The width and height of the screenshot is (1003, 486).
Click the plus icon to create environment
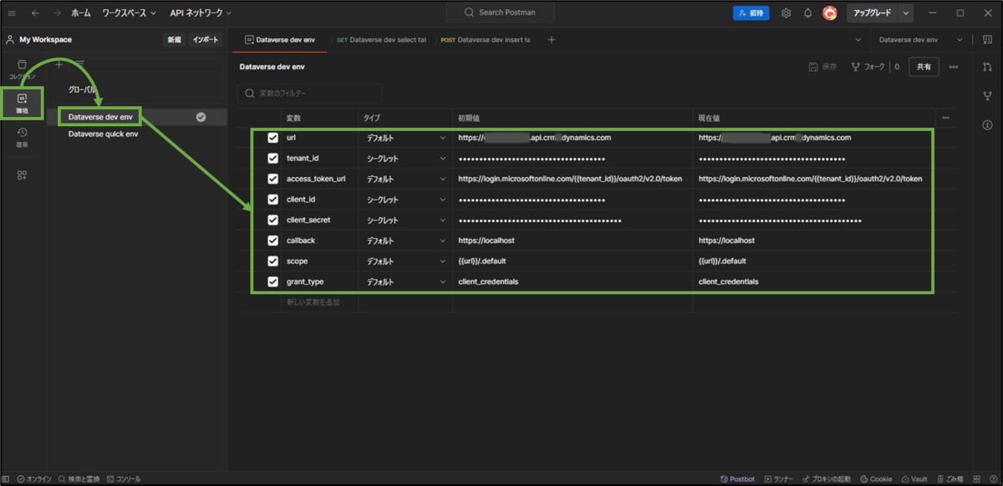[x=59, y=65]
